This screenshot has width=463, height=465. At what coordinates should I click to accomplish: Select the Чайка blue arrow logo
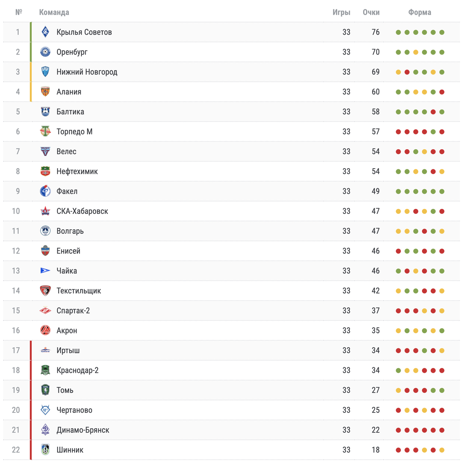(x=45, y=270)
